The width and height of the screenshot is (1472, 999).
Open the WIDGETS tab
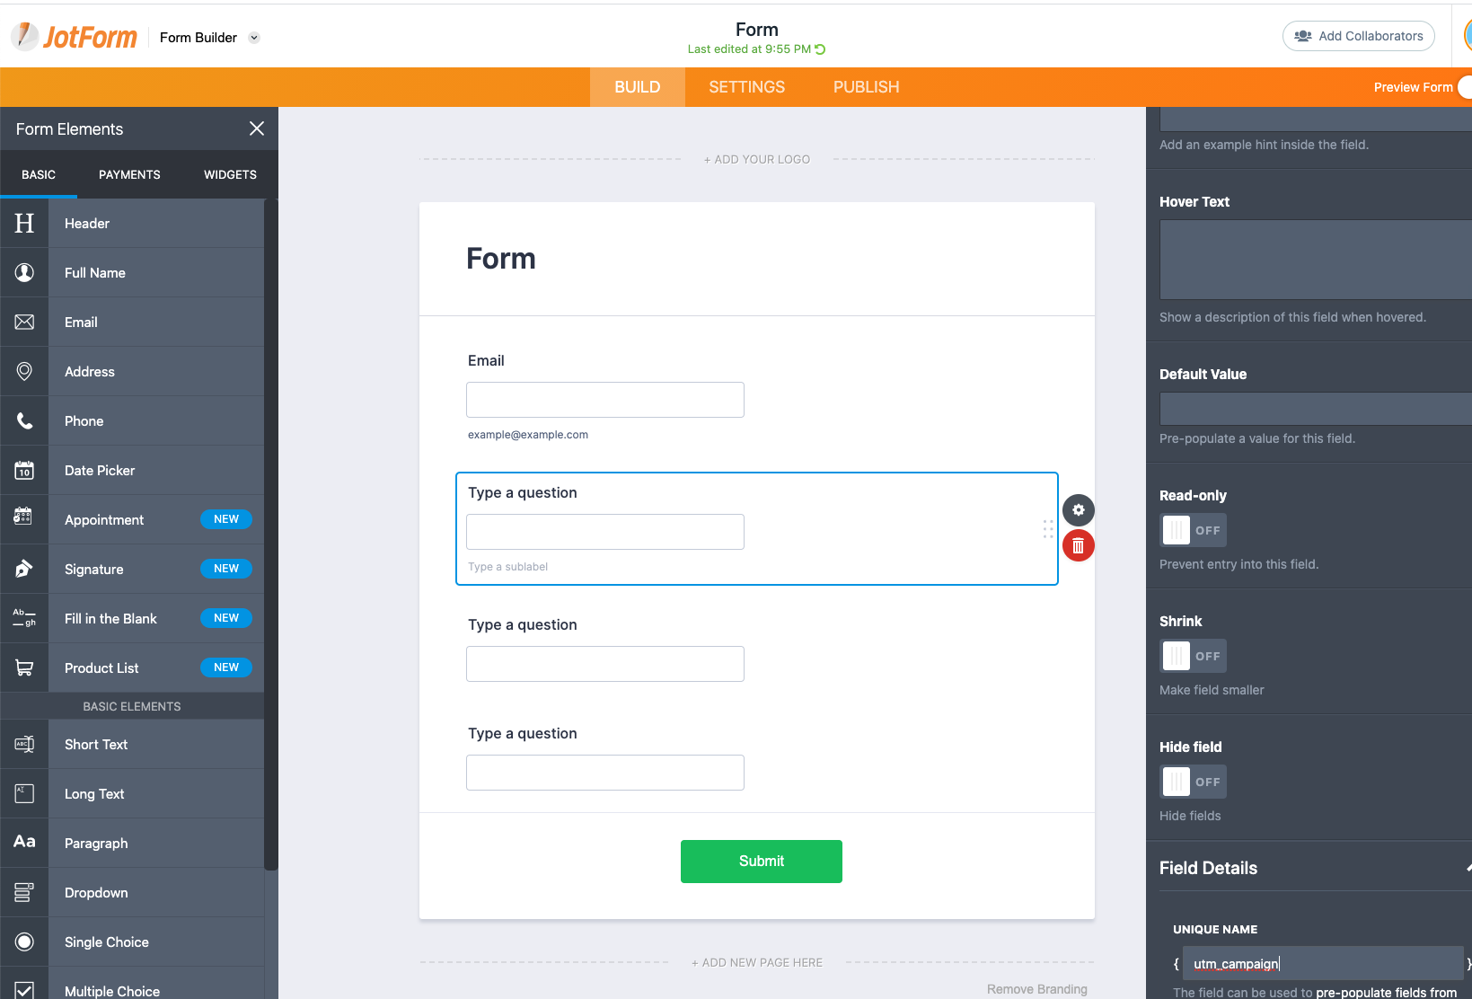[230, 174]
